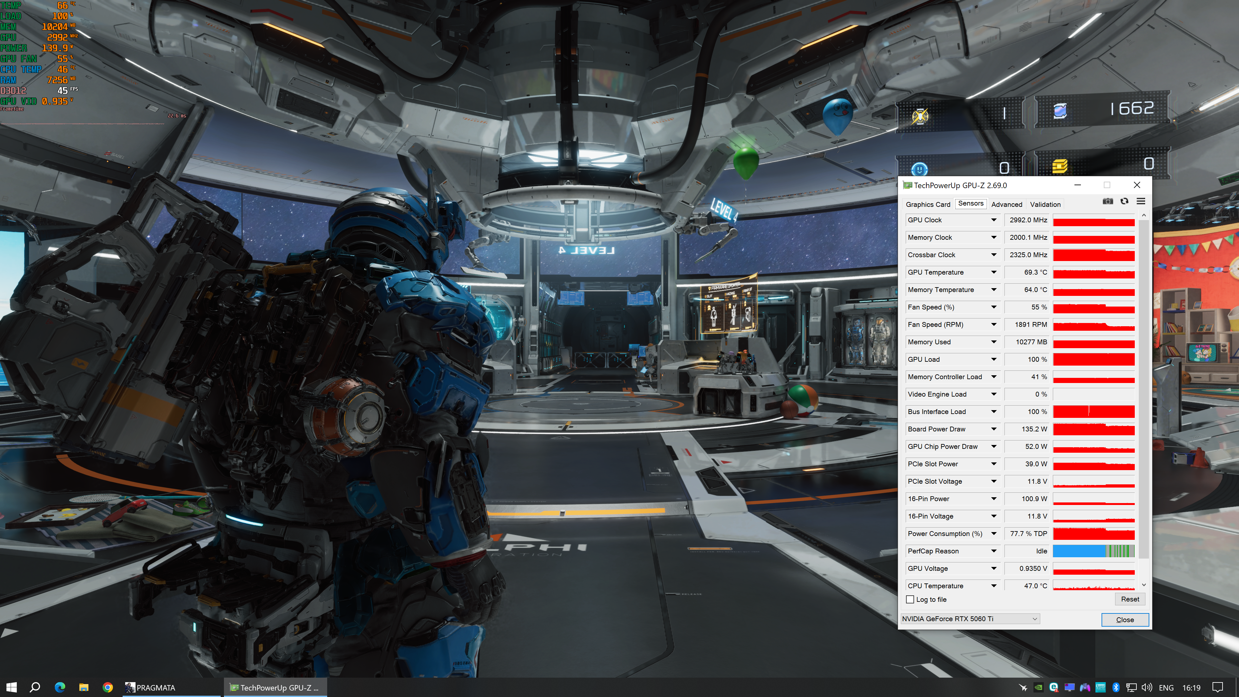Click the PerfCap Reason blue-green graph

(x=1094, y=551)
